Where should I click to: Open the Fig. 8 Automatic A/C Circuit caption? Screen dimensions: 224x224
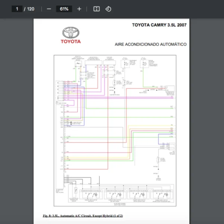tap(83, 216)
